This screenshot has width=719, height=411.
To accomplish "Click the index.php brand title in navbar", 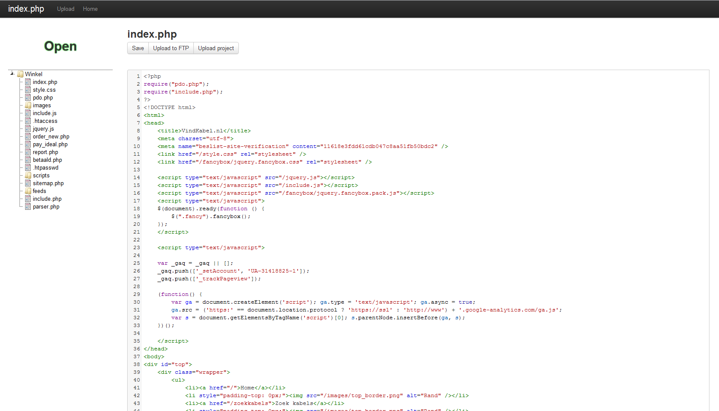I will (x=26, y=9).
